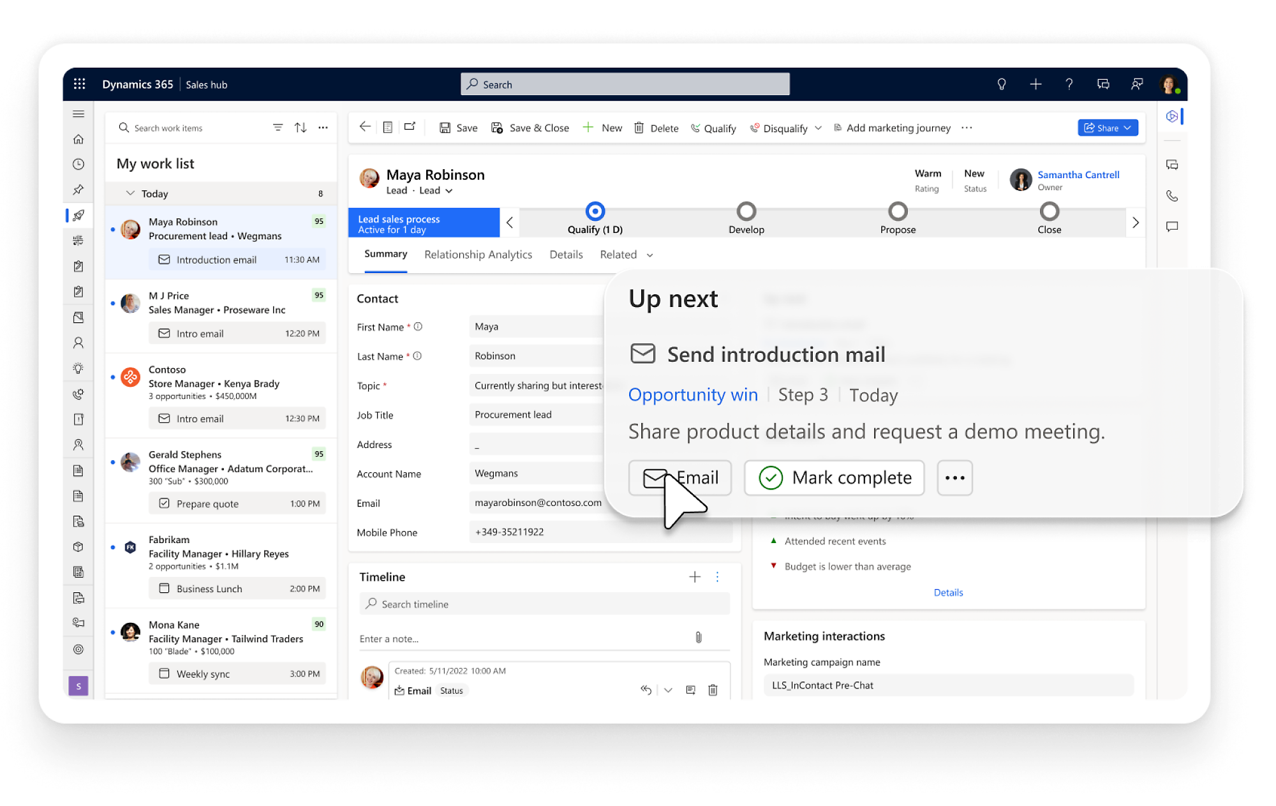1276x806 pixels.
Task: Open the Details tab
Action: 566,255
